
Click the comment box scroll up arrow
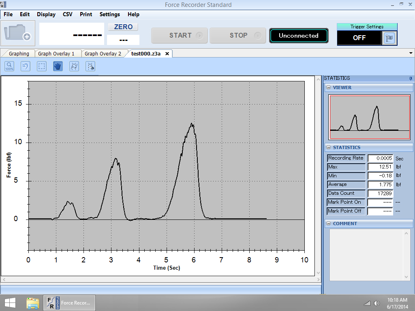[x=406, y=233]
